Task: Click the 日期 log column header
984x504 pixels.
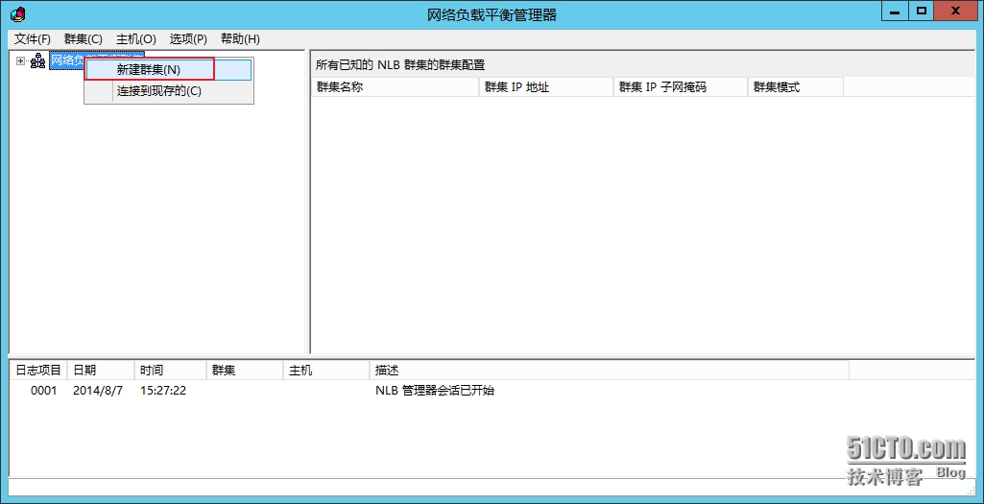Action: (x=100, y=371)
